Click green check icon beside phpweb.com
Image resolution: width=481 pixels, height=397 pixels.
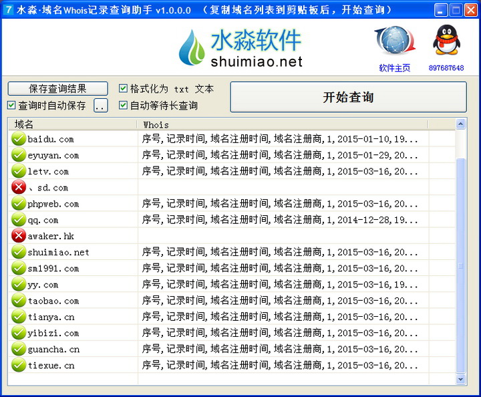[x=19, y=204]
